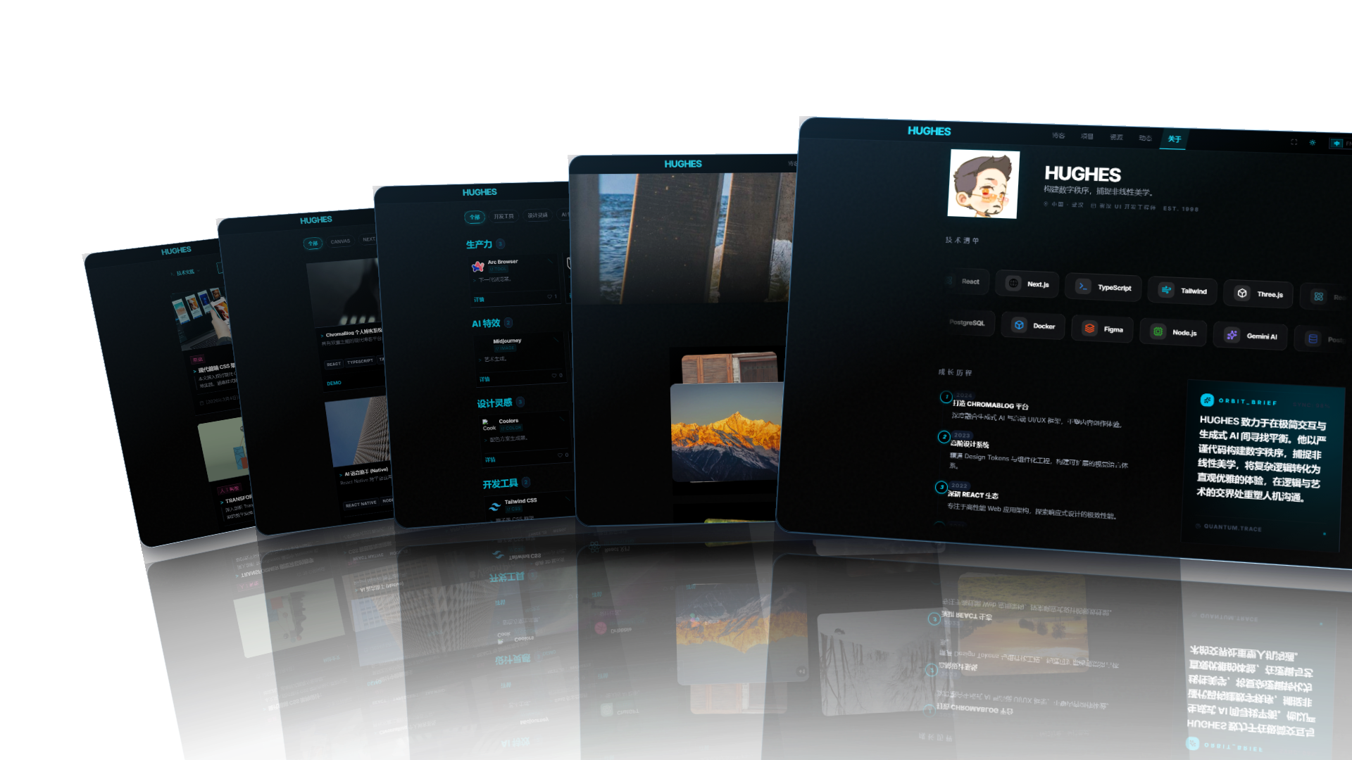Click HUGHES logo on the About page
This screenshot has width=1352, height=760.
(929, 131)
